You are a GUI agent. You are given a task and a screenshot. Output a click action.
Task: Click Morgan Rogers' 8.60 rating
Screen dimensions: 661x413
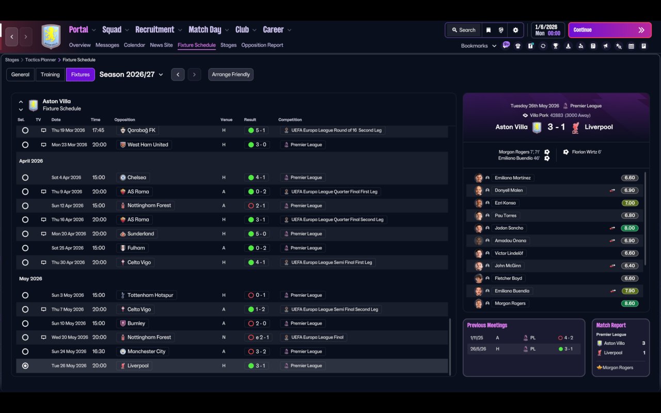629,304
